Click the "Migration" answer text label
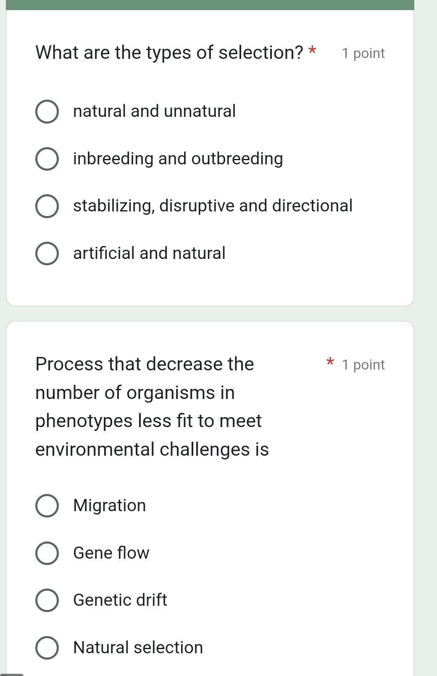This screenshot has height=676, width=437. [109, 506]
